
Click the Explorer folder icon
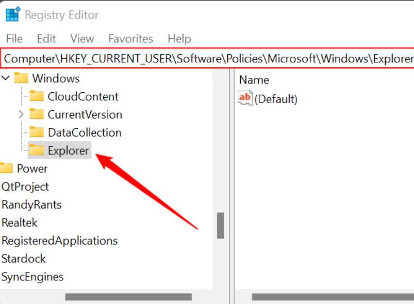pyautogui.click(x=37, y=150)
